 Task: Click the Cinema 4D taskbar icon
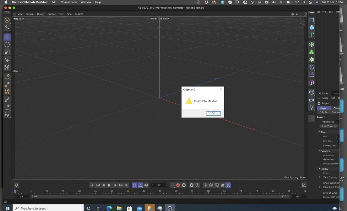pyautogui.click(x=170, y=208)
